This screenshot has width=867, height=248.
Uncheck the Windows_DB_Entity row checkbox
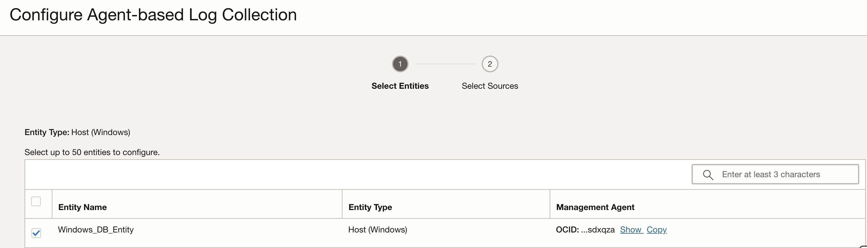[x=36, y=233]
